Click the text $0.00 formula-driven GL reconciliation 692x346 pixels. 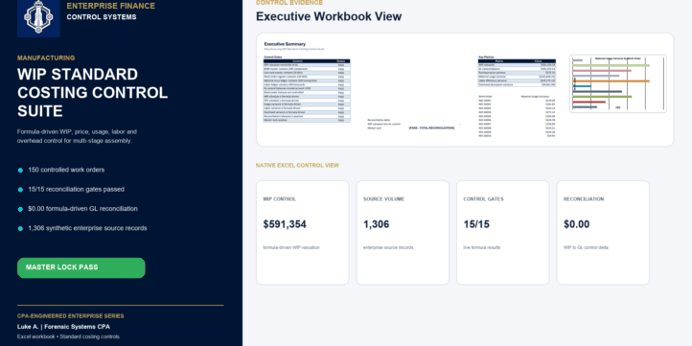click(x=83, y=209)
